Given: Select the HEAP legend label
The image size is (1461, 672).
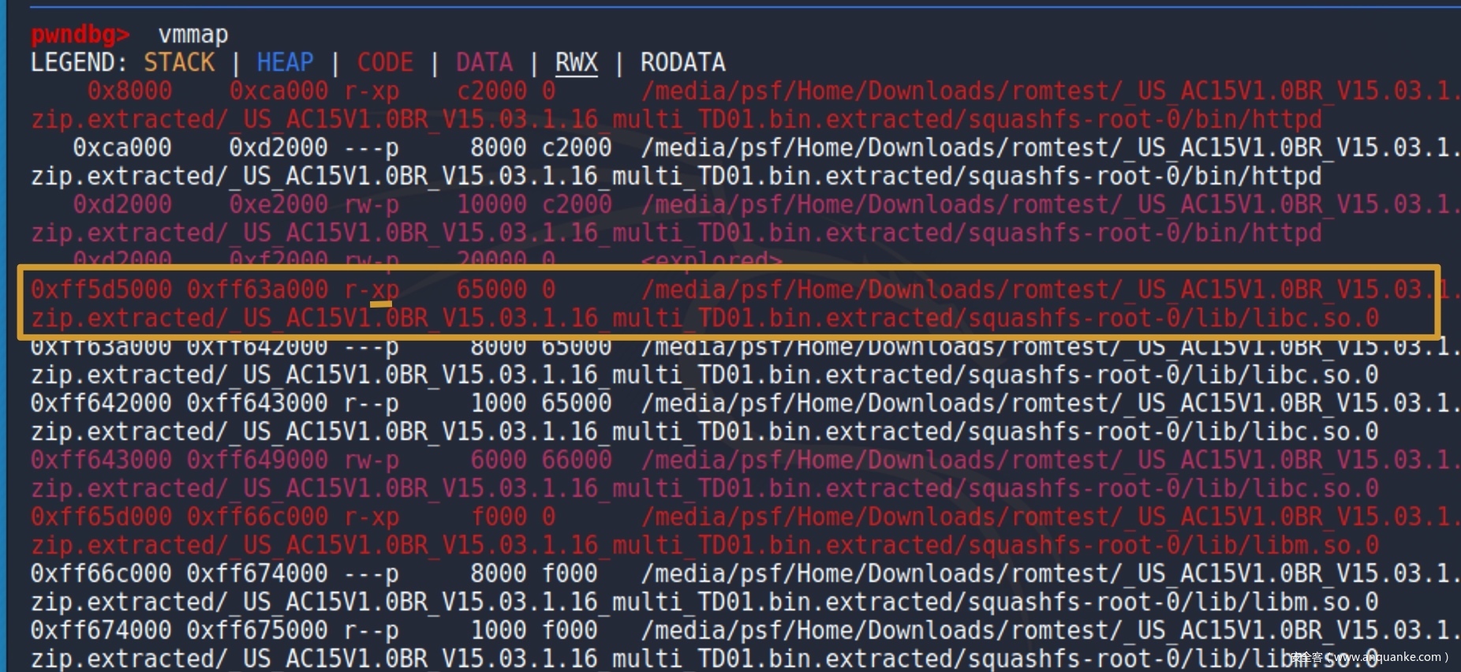Looking at the screenshot, I should [x=285, y=63].
